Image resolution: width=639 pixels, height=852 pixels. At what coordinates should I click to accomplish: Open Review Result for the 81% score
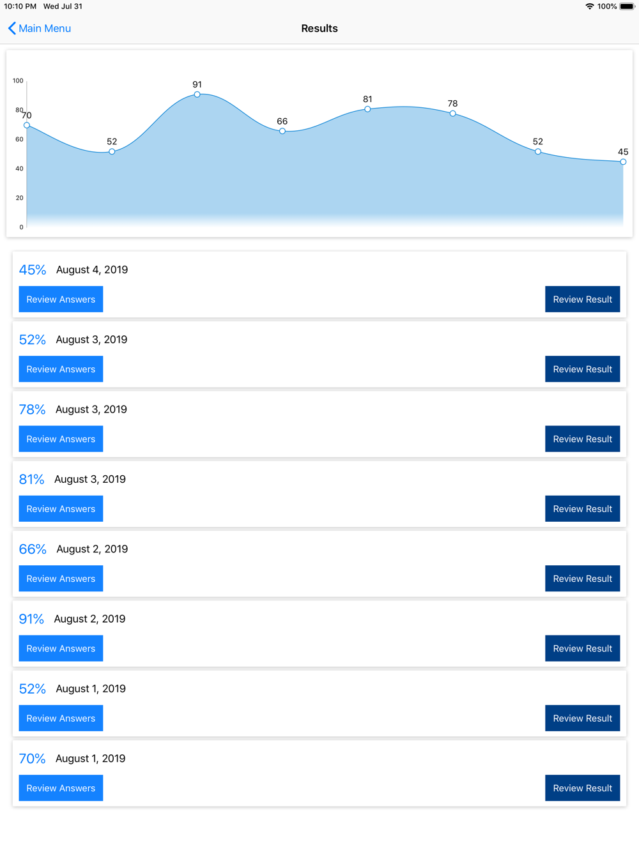[x=582, y=508]
